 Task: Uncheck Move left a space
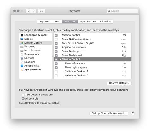pos(56,63)
